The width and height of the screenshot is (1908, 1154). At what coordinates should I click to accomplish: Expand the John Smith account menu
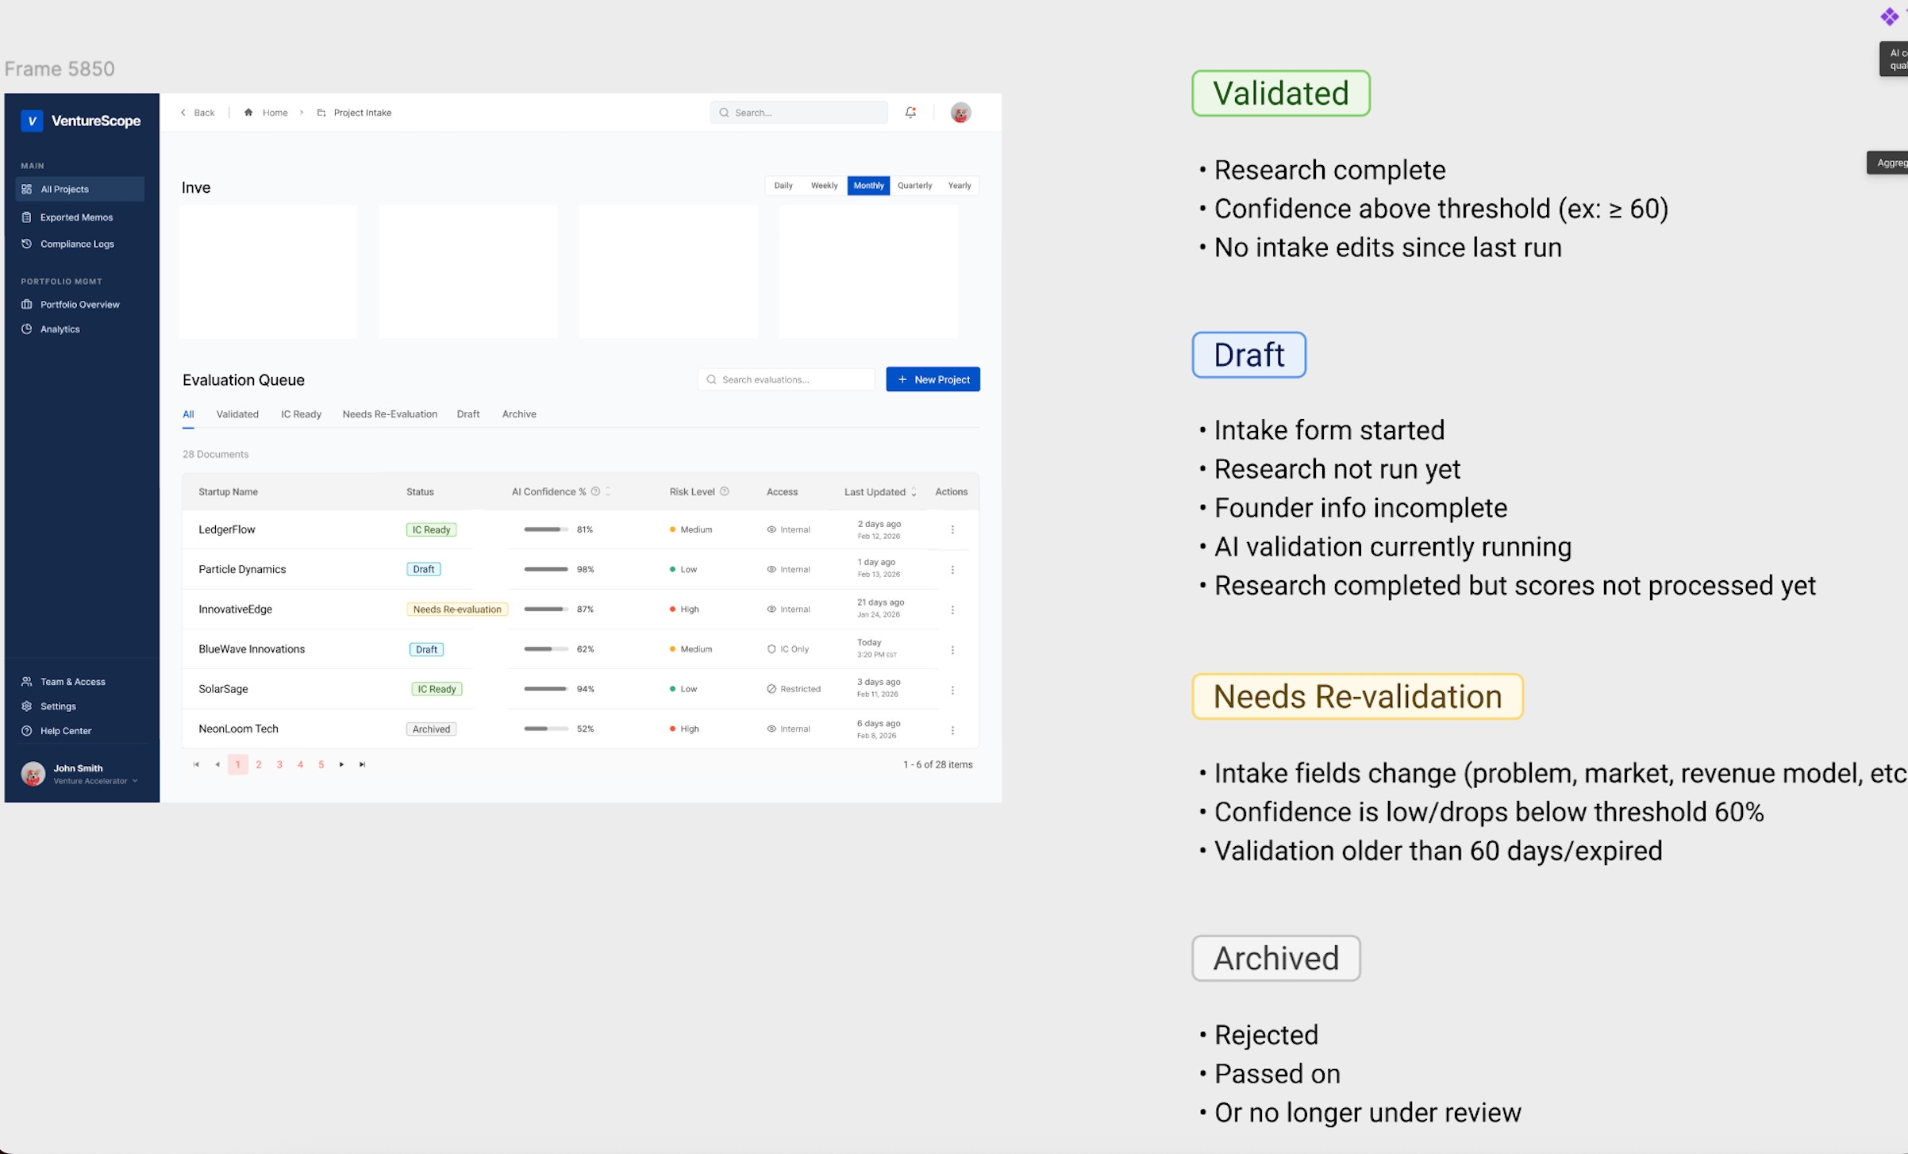point(135,781)
